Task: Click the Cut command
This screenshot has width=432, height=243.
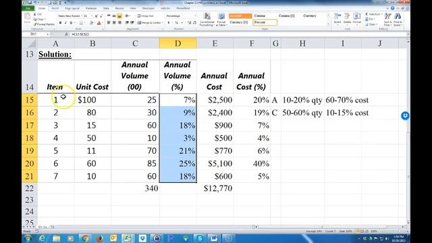Action: tap(38, 14)
